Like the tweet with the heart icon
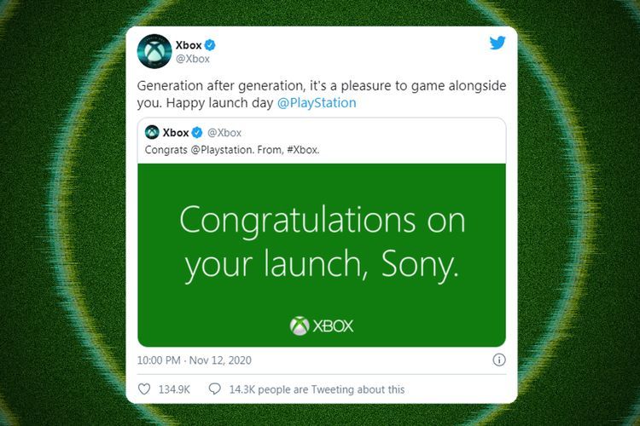The height and width of the screenshot is (426, 640). 144,389
